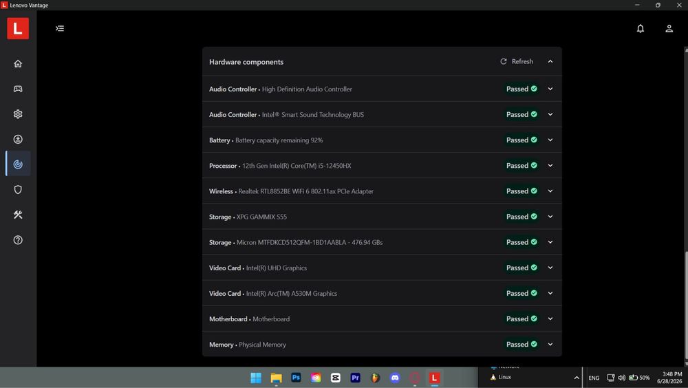This screenshot has height=388, width=688.
Task: Open Premiere Pro from taskbar
Action: click(x=356, y=378)
